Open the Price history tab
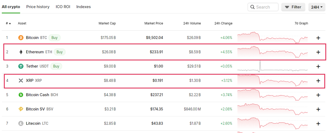Image resolution: width=328 pixels, height=133 pixels. pyautogui.click(x=38, y=7)
